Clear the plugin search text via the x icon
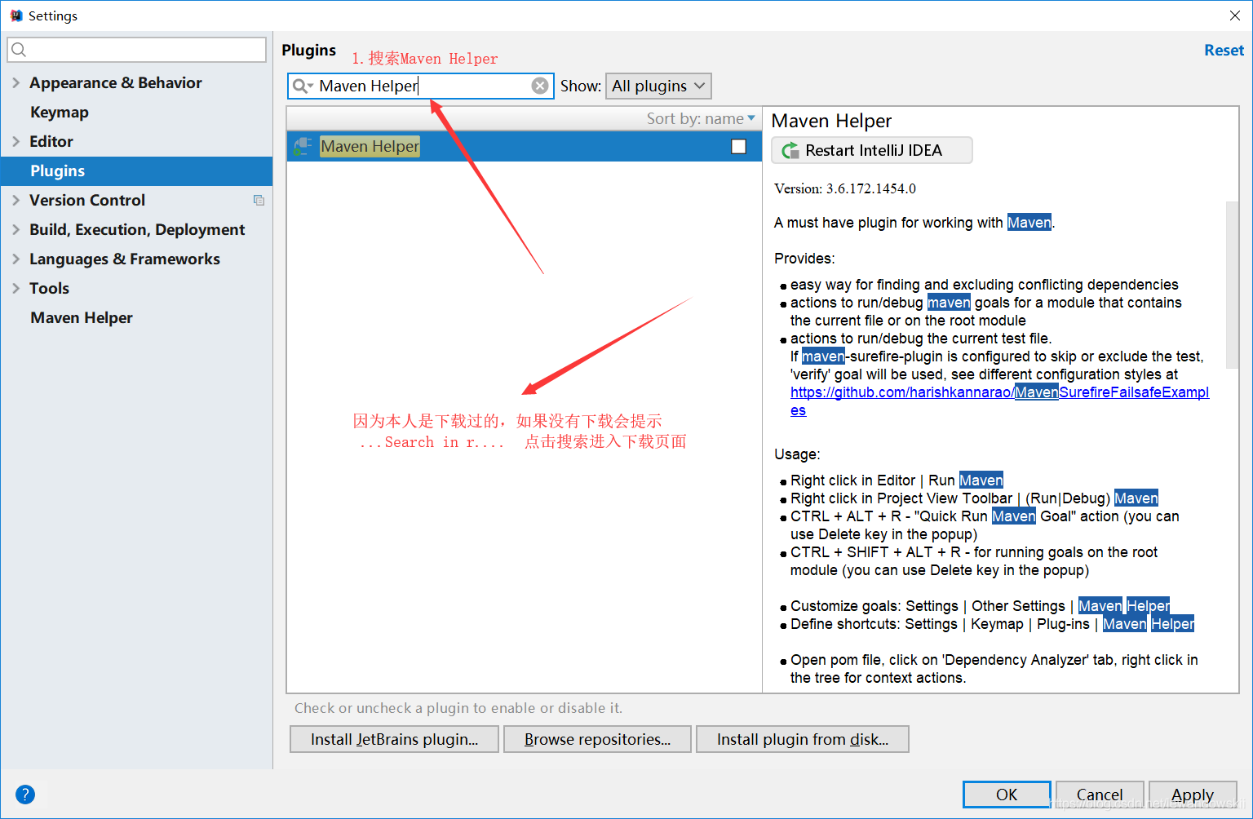The width and height of the screenshot is (1253, 819). click(x=540, y=85)
